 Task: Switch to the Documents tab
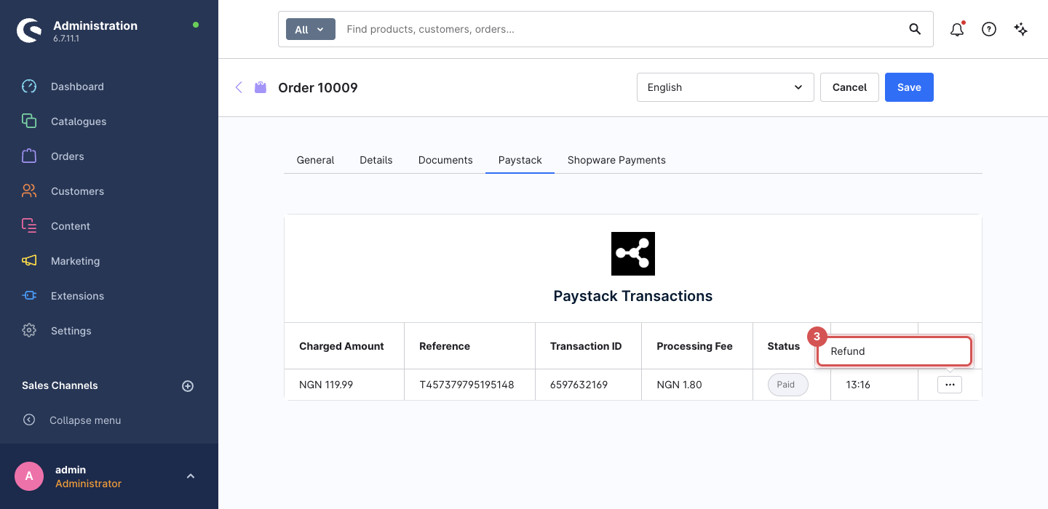point(445,160)
